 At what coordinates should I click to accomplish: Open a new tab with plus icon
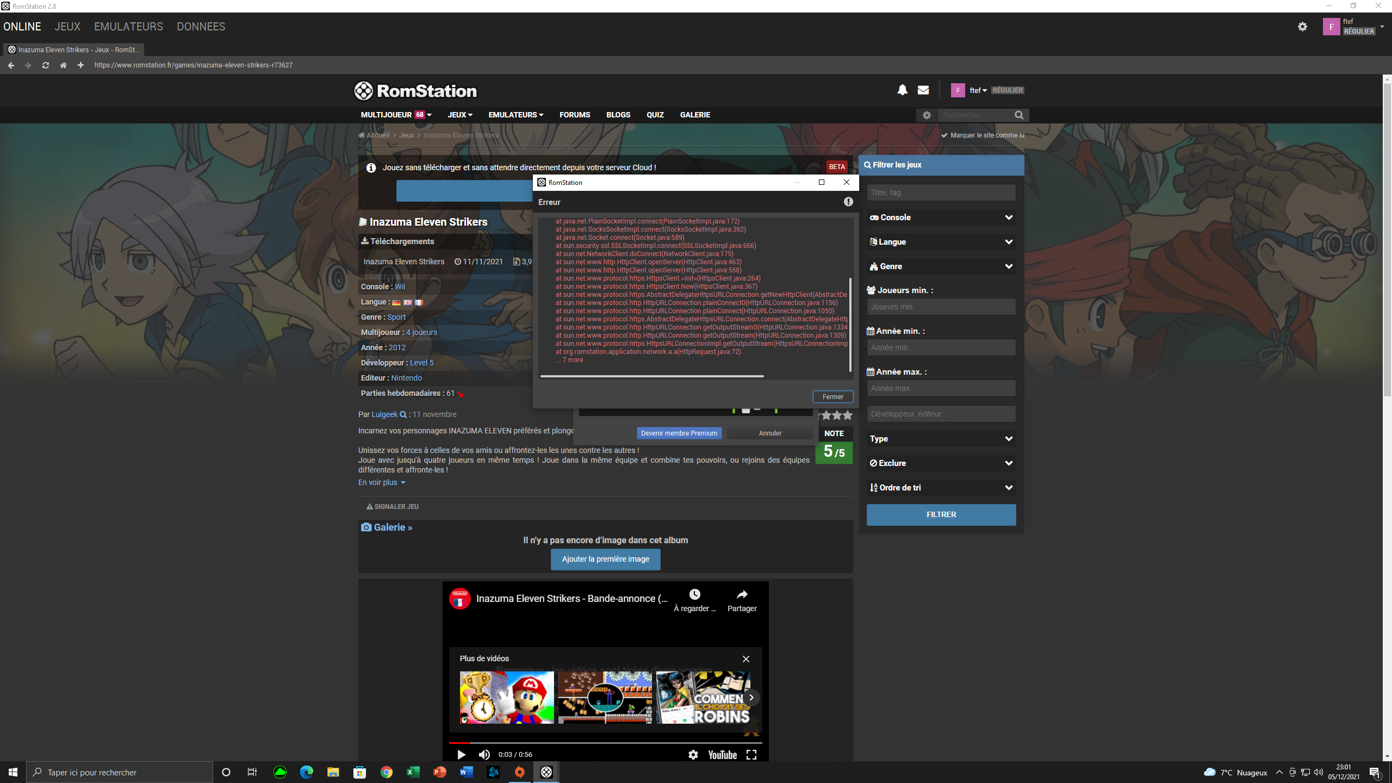[80, 65]
